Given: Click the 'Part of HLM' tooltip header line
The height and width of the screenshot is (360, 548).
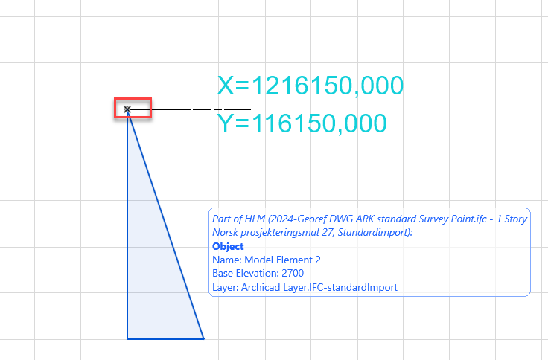Looking at the screenshot, I should coord(369,219).
